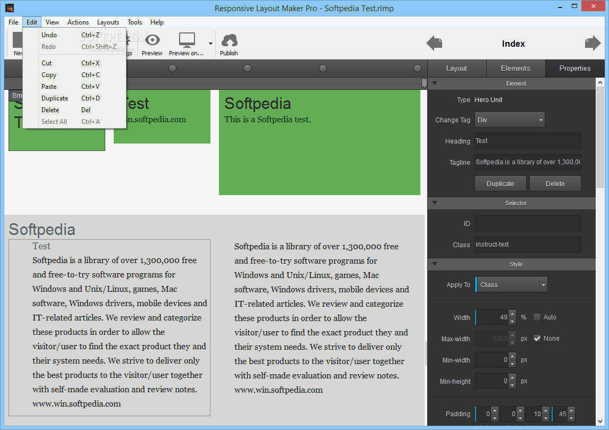The width and height of the screenshot is (609, 430).
Task: Open the View menu
Action: point(52,22)
